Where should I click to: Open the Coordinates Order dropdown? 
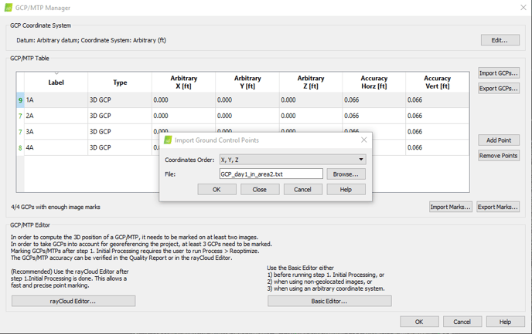tap(292, 160)
